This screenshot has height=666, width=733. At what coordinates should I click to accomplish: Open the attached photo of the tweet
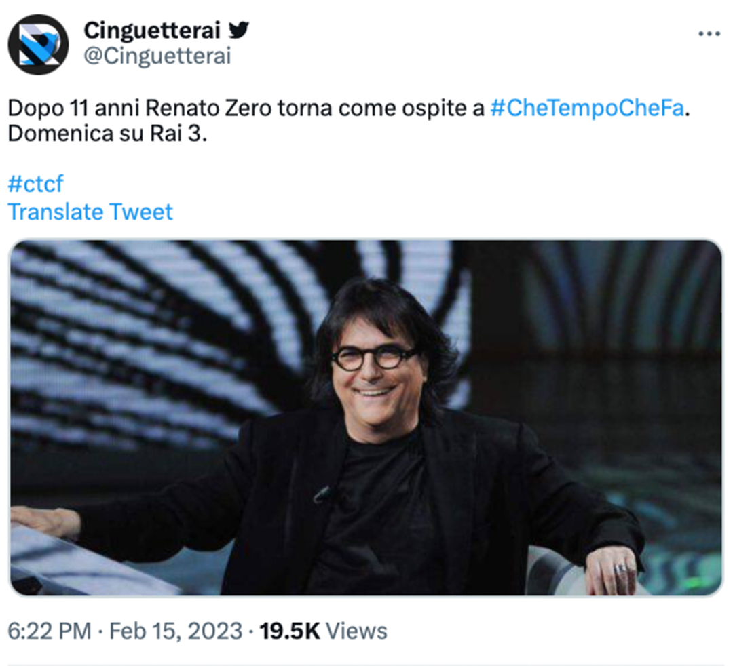[x=366, y=417]
